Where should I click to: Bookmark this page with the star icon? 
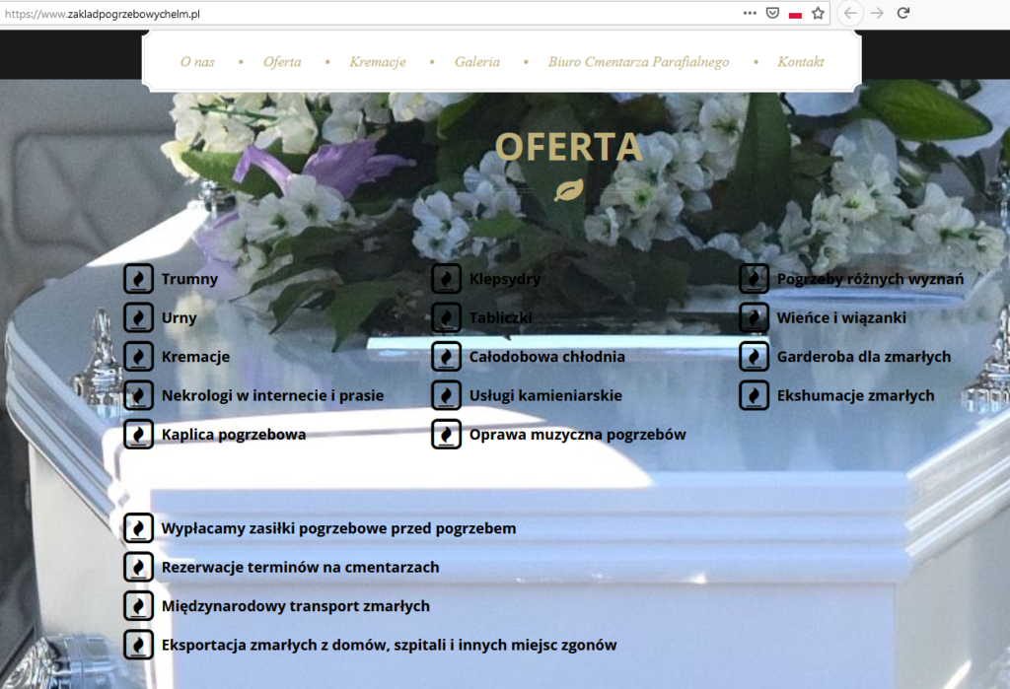click(818, 13)
